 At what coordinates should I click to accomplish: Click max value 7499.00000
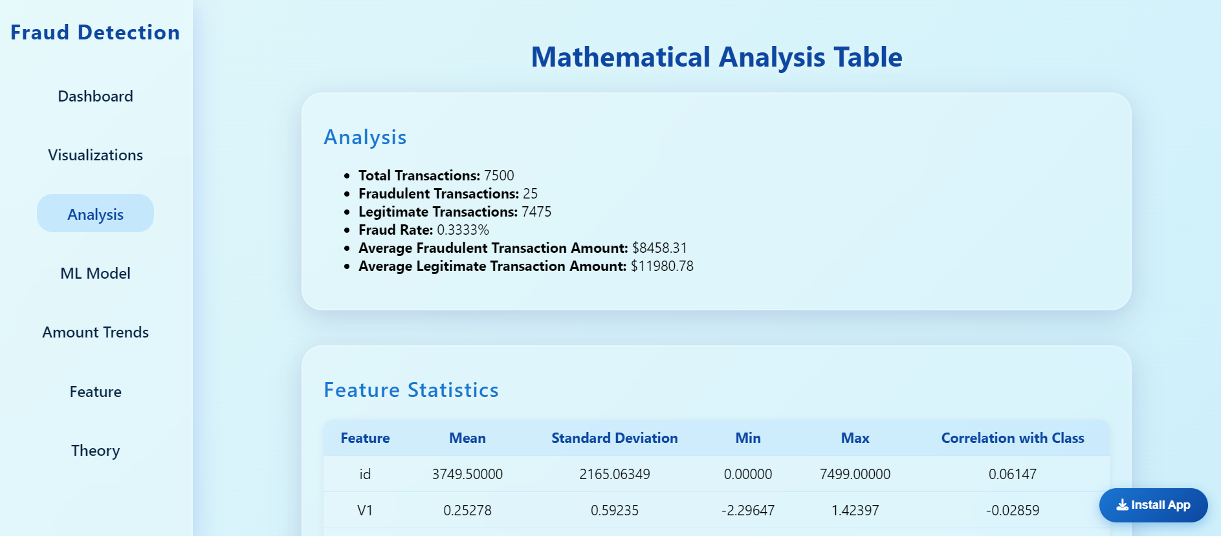click(855, 474)
